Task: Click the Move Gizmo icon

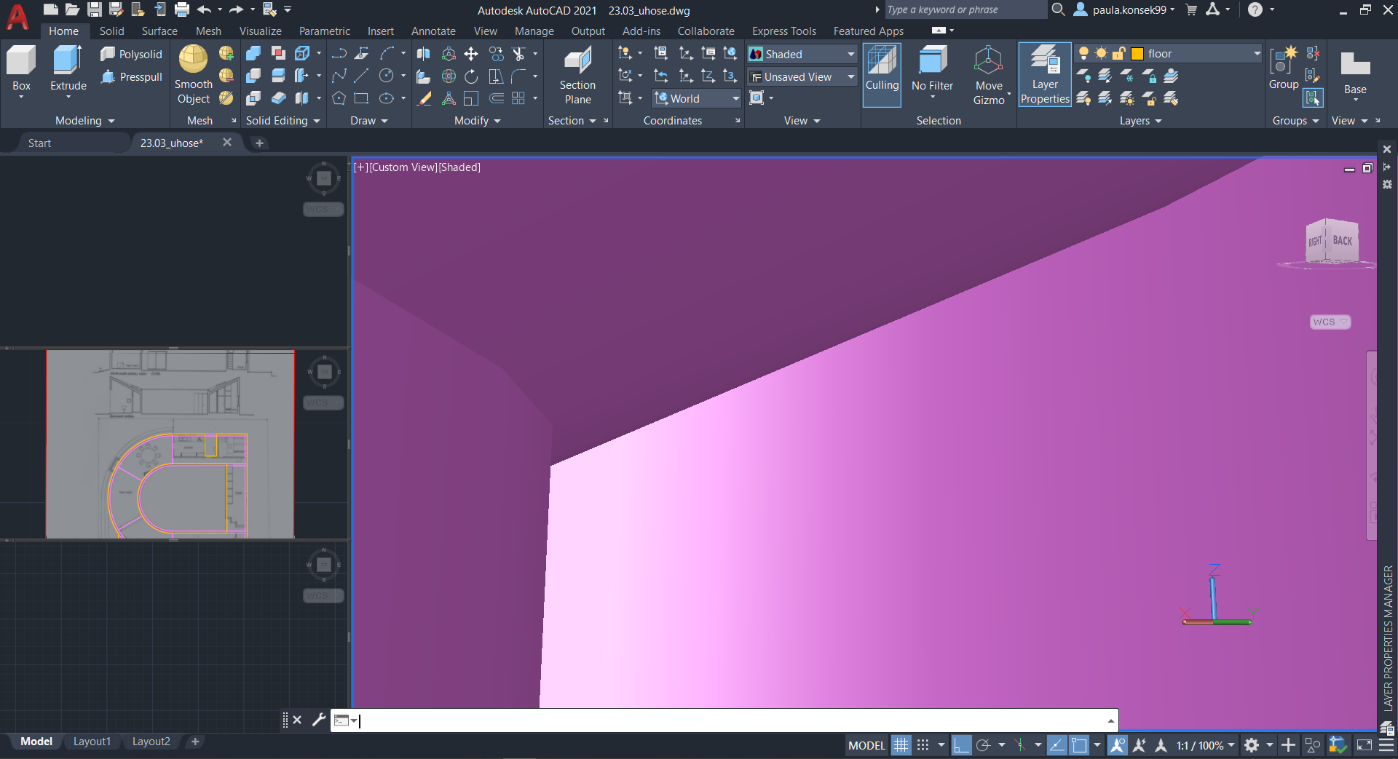Action: (x=989, y=76)
